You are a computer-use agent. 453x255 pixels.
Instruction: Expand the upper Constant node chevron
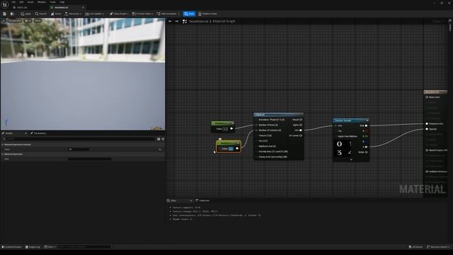pos(233,123)
